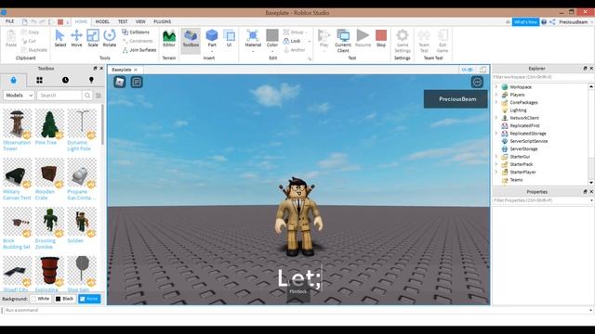Switch to the HOME ribbon tab
Screen dimensions: 595x334
[x=81, y=21]
